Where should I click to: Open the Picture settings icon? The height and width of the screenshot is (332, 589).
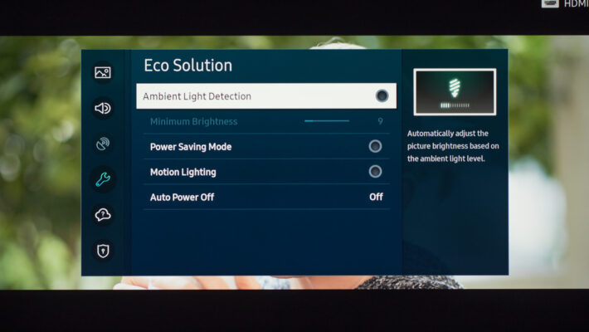pos(103,72)
